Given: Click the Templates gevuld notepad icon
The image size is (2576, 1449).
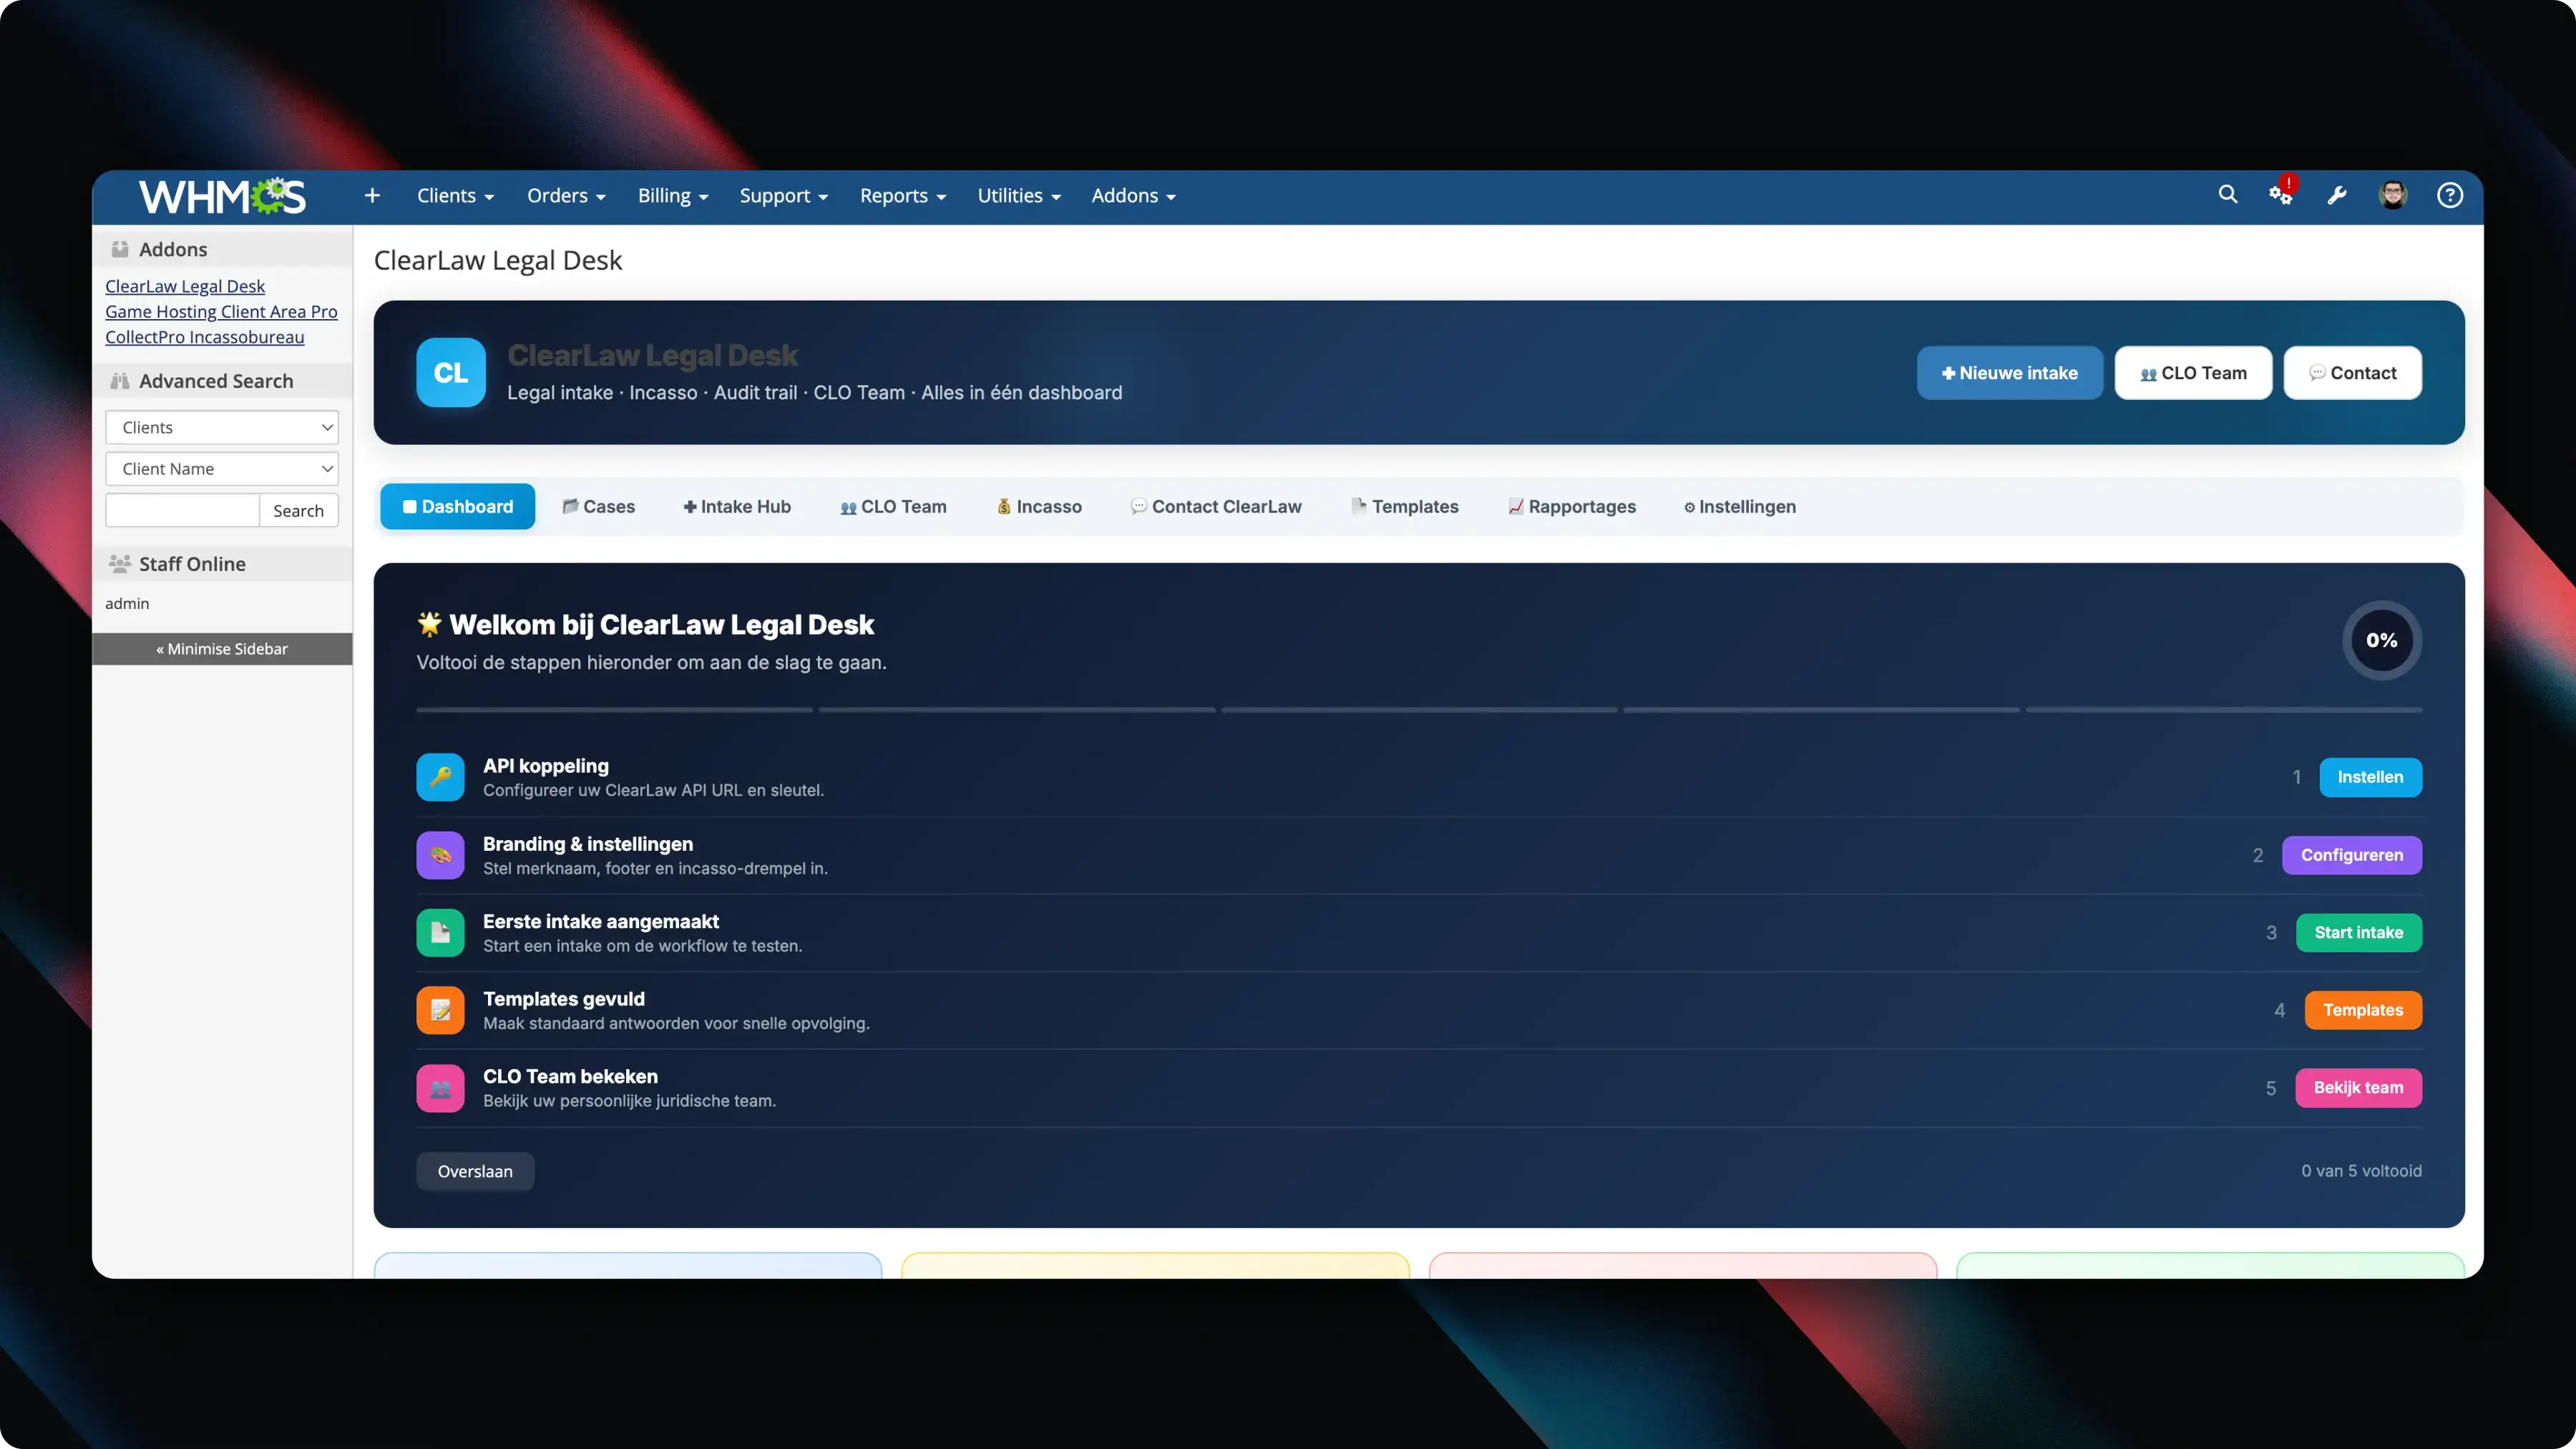Looking at the screenshot, I should coord(440,1010).
